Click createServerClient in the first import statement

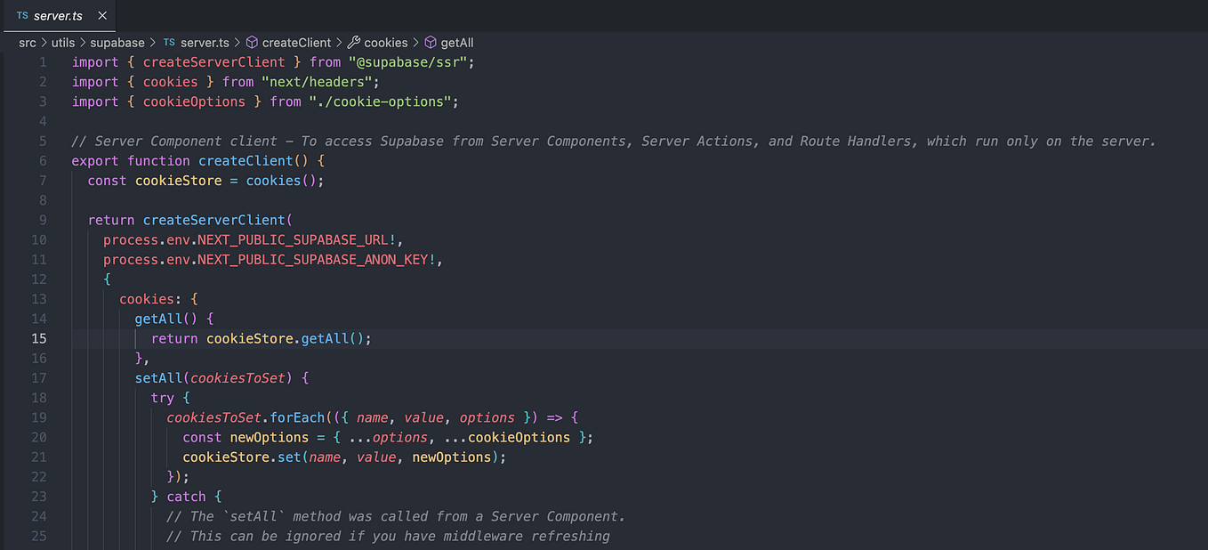213,61
